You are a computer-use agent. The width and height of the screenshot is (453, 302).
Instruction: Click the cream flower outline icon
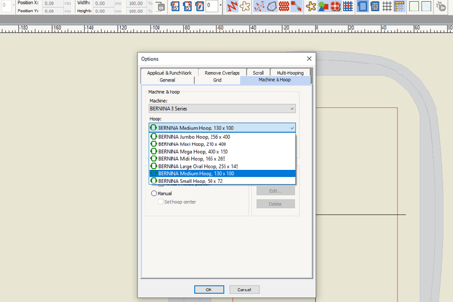[x=245, y=6]
